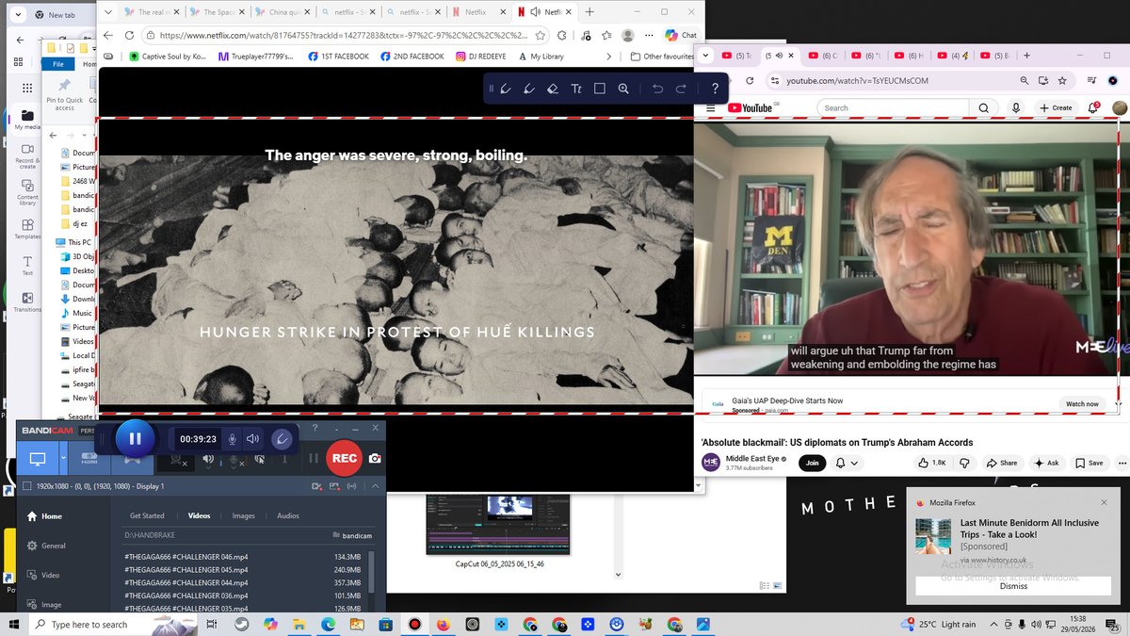Open the Copilot Chat button in Edge
This screenshot has width=1130, height=636.
click(681, 35)
